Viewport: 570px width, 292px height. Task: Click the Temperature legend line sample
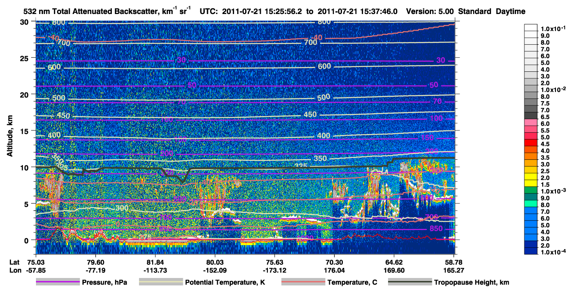303,282
